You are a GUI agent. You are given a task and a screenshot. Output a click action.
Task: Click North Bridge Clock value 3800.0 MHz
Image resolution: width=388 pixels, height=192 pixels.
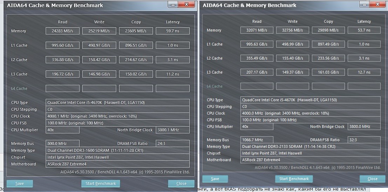[364, 126]
